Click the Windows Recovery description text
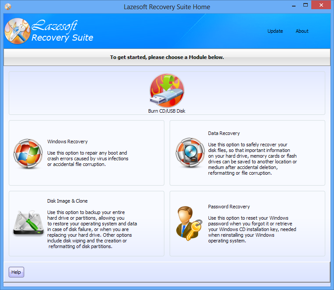The height and width of the screenshot is (290, 334). point(88,159)
